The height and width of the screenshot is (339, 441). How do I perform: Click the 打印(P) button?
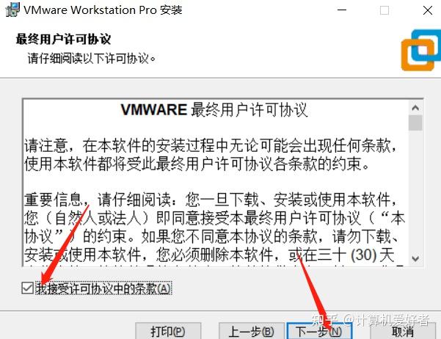(168, 332)
